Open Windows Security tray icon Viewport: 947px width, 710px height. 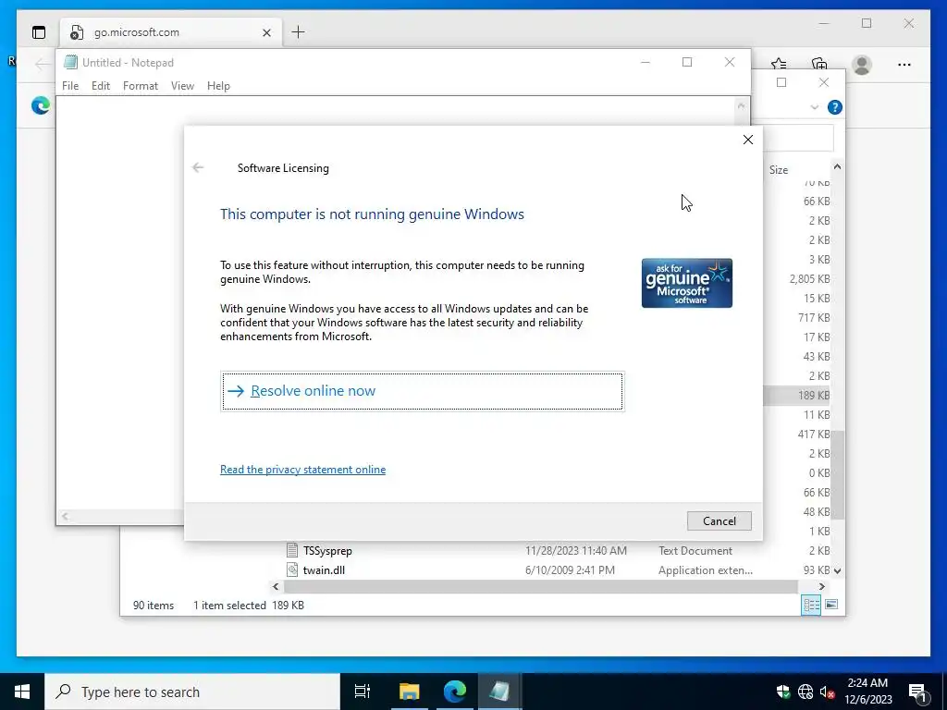783,692
